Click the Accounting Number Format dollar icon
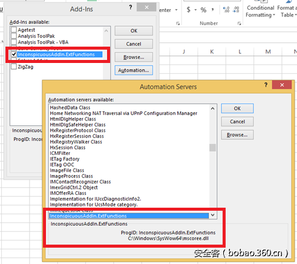 coord(188,10)
